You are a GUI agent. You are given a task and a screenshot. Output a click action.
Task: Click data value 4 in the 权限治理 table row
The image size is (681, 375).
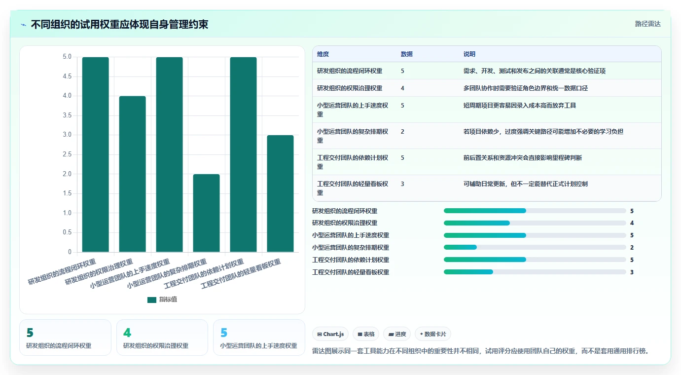click(x=402, y=88)
